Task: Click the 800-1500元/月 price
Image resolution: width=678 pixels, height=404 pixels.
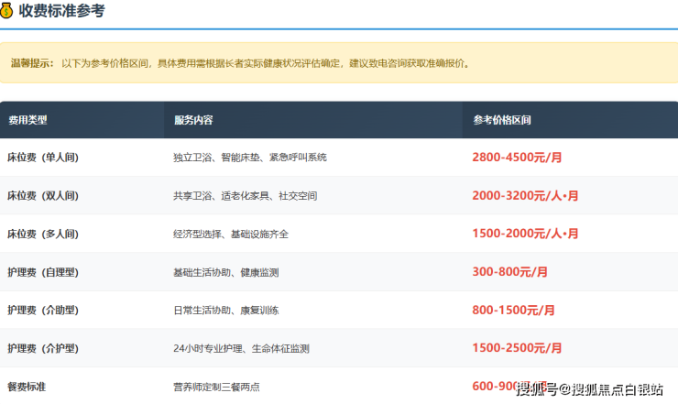Action: pos(513,311)
